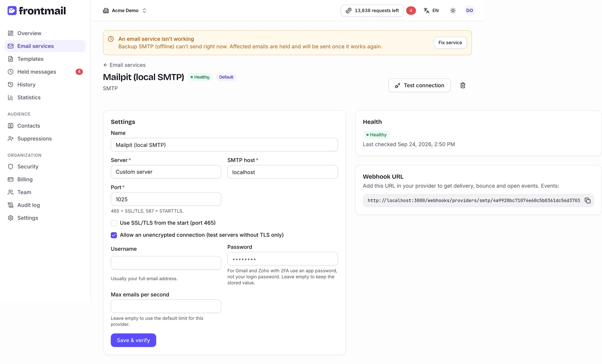Open the EN language selector
This screenshot has height=364, width=602.
431,11
